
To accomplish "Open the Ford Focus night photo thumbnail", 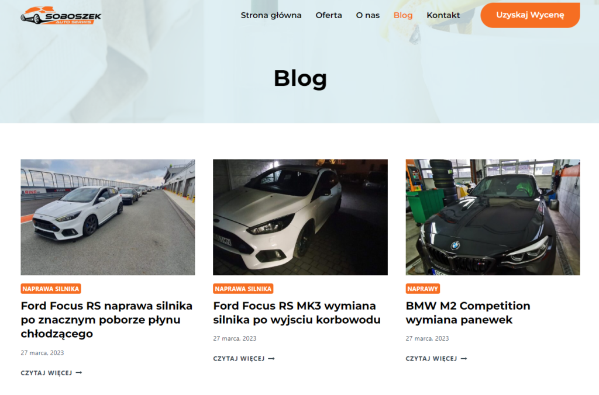I will tap(300, 217).
